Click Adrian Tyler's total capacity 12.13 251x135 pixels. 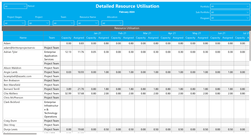coord(66,55)
